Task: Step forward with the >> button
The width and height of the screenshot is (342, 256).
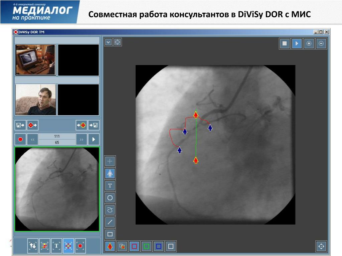Action: 81,139
